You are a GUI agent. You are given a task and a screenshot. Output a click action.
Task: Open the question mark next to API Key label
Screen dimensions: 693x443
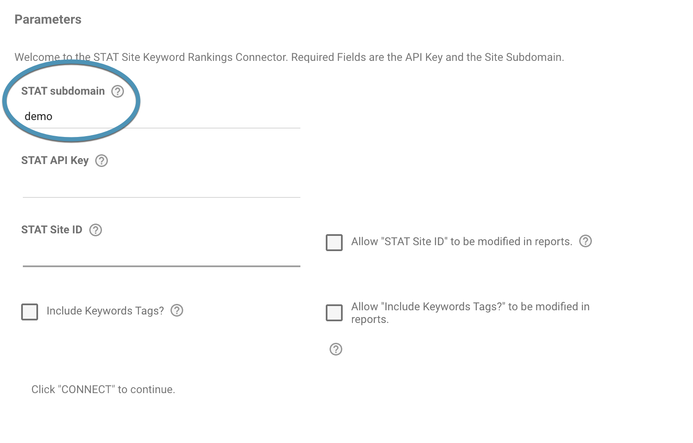102,161
